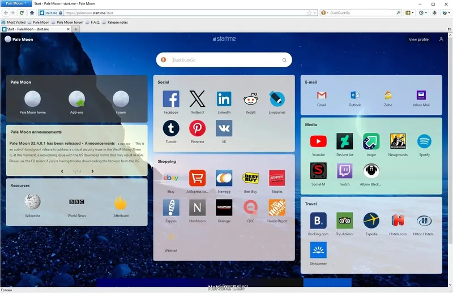Screen dimensions: 453x293
Task: Open the Best Buy shortcut
Action: (x=250, y=178)
